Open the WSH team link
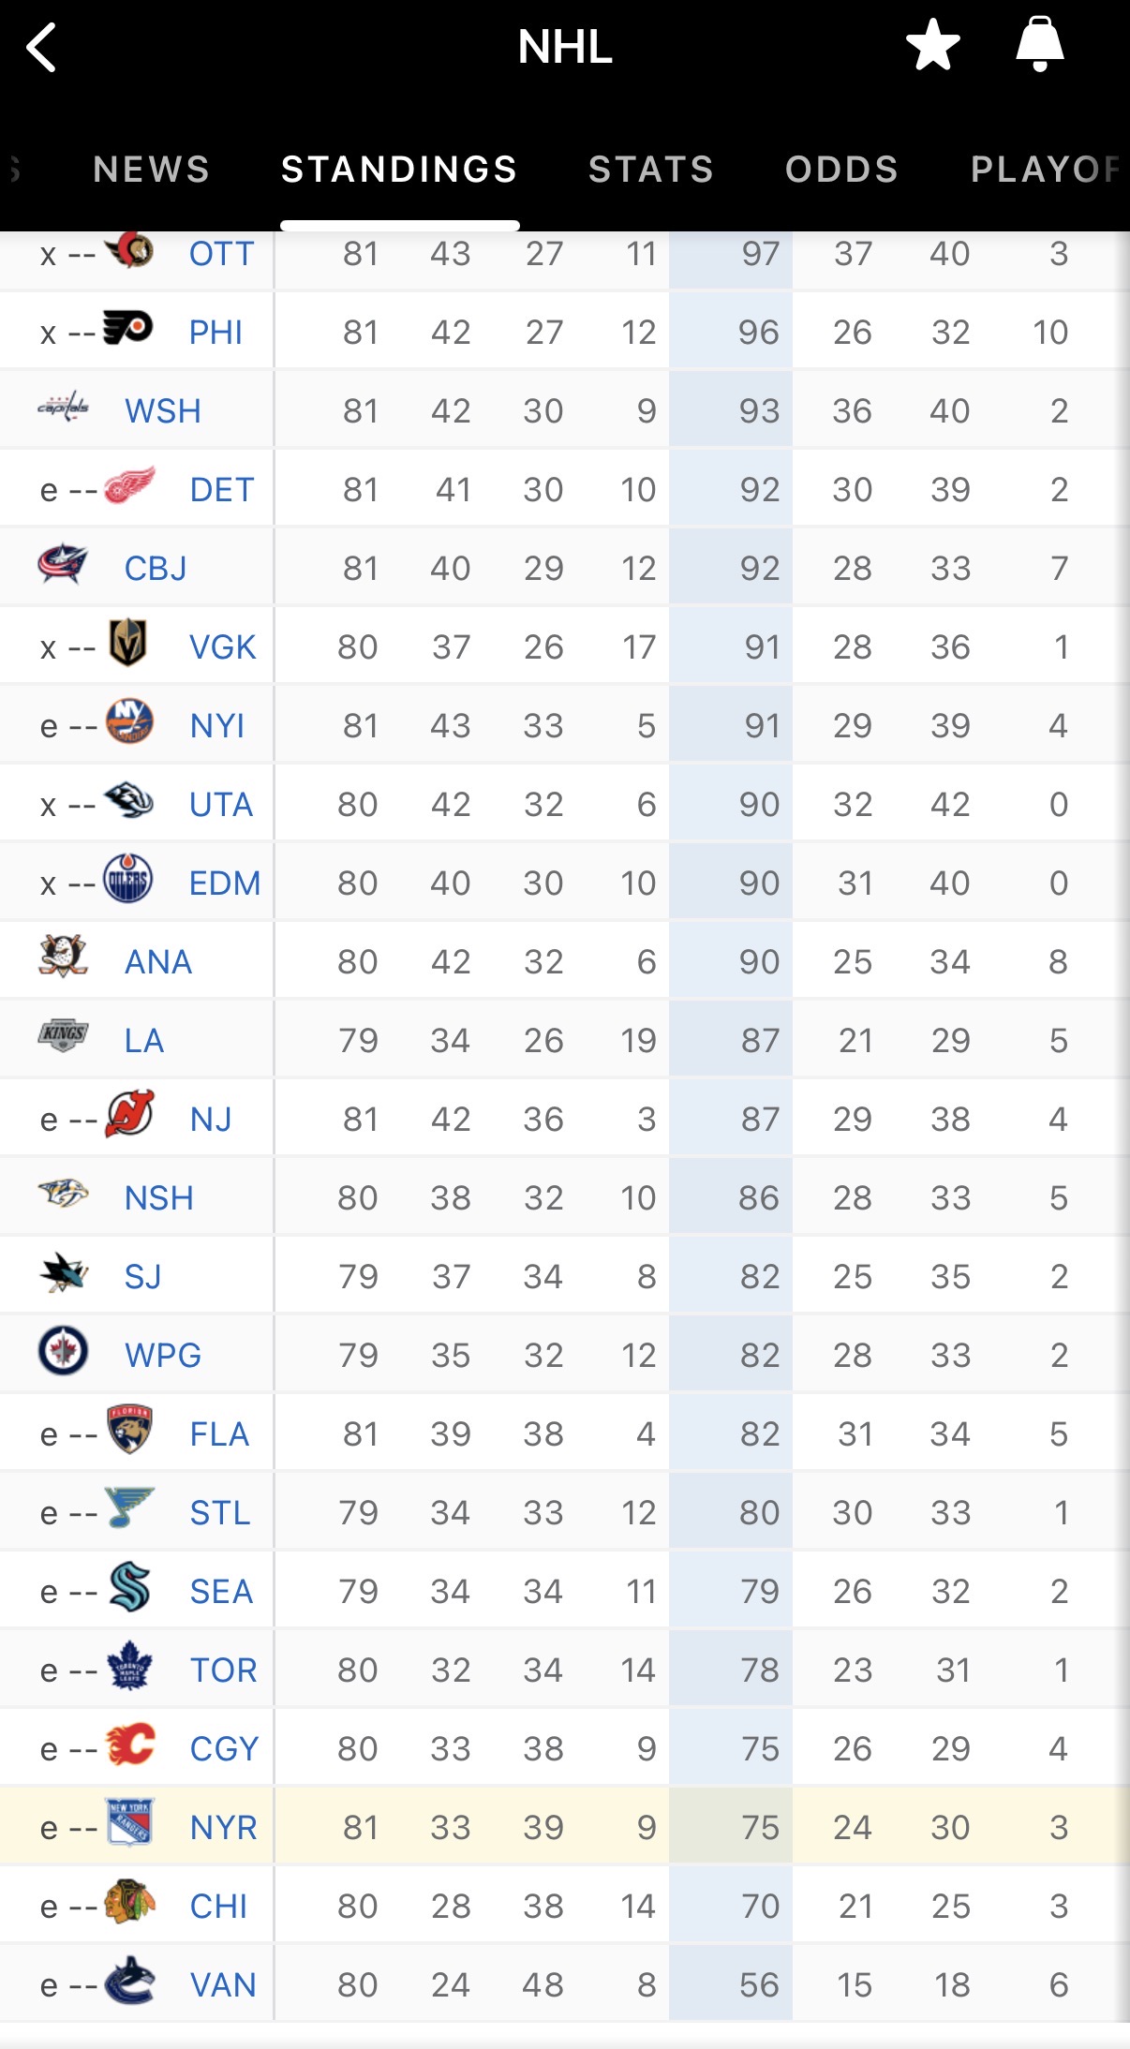This screenshot has width=1130, height=2049. tap(163, 411)
